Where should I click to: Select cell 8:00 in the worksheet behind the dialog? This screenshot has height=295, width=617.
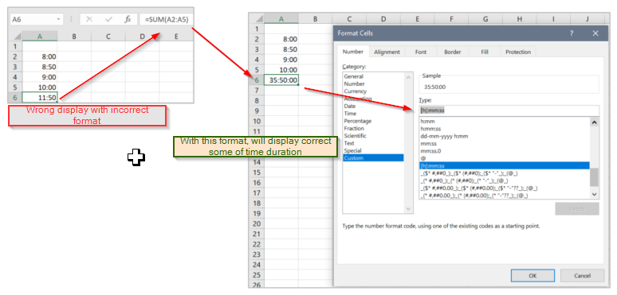[x=281, y=39]
